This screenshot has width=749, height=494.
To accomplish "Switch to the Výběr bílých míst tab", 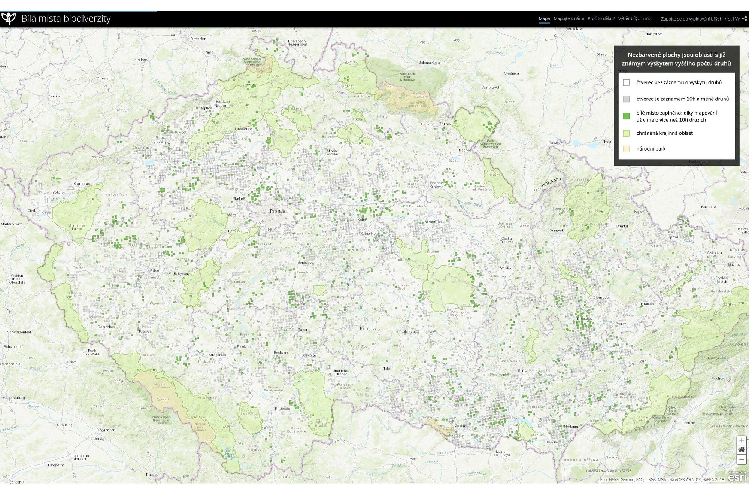I will (x=635, y=19).
